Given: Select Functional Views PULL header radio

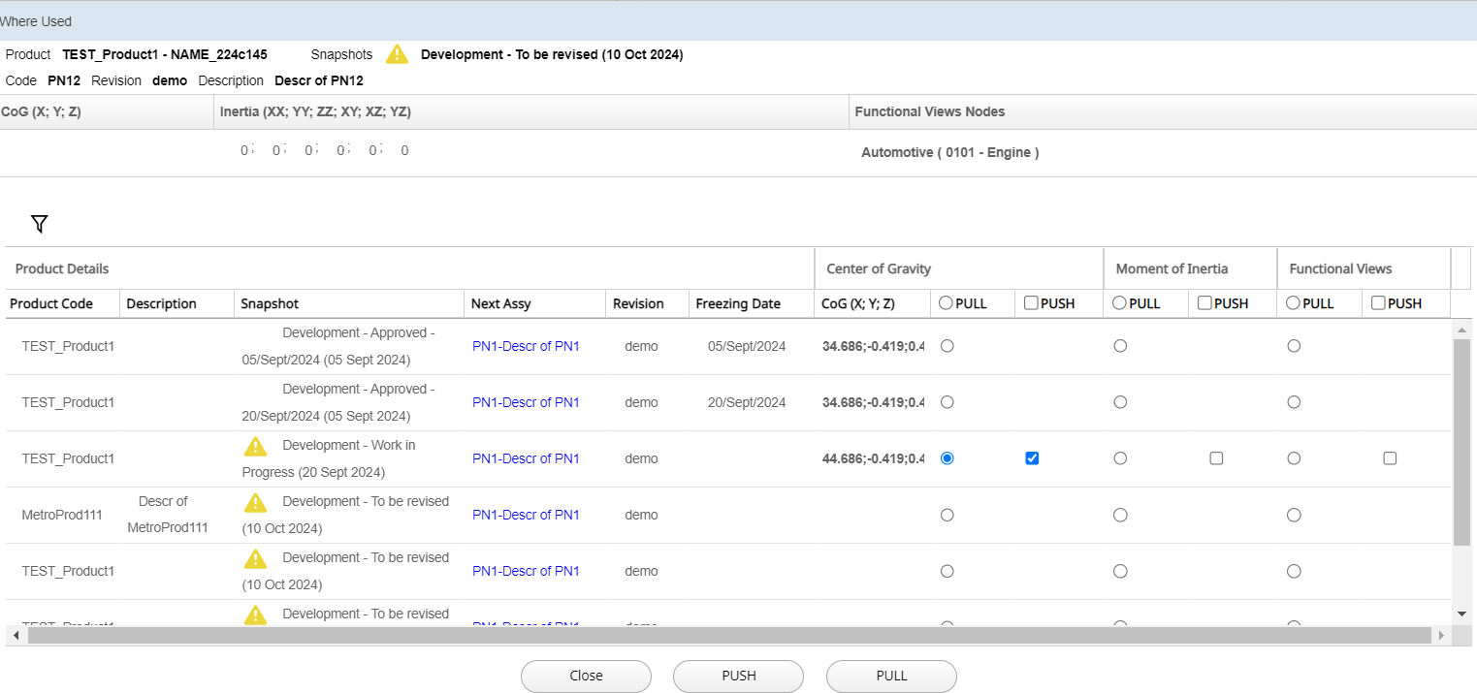Looking at the screenshot, I should 1293,303.
